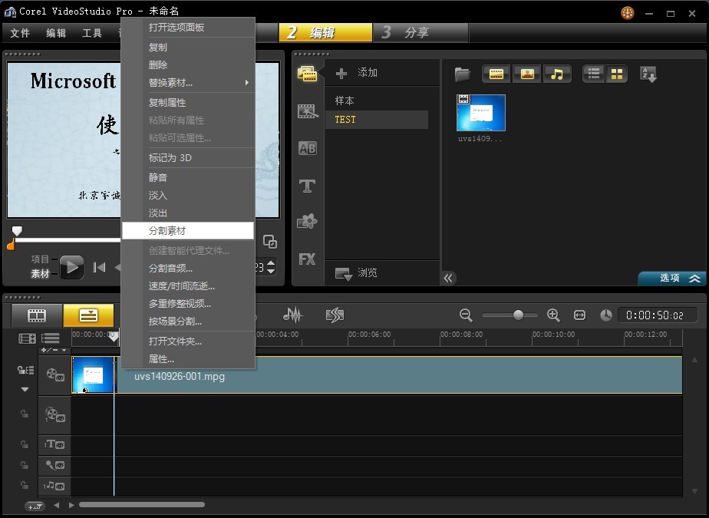Select 分割素材 from context menu
The image size is (709, 518).
coord(188,230)
